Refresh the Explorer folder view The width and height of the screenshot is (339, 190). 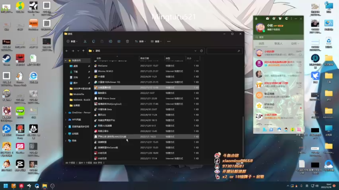(201, 51)
